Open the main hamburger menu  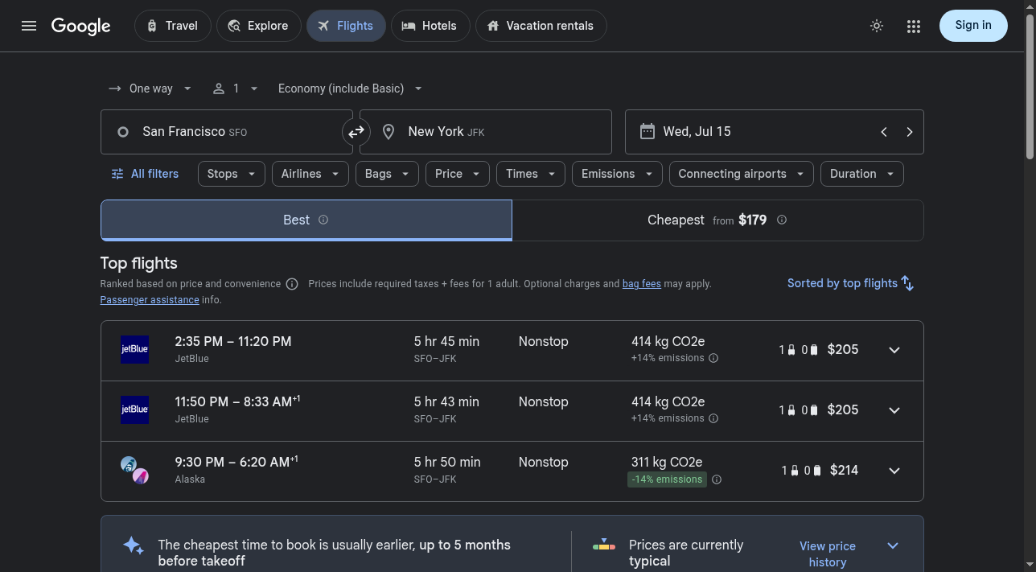click(x=29, y=26)
